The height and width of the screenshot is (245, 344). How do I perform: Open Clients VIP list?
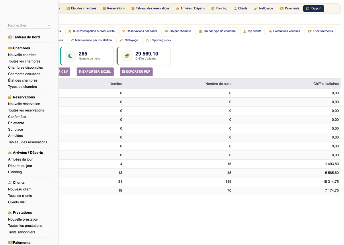click(17, 202)
